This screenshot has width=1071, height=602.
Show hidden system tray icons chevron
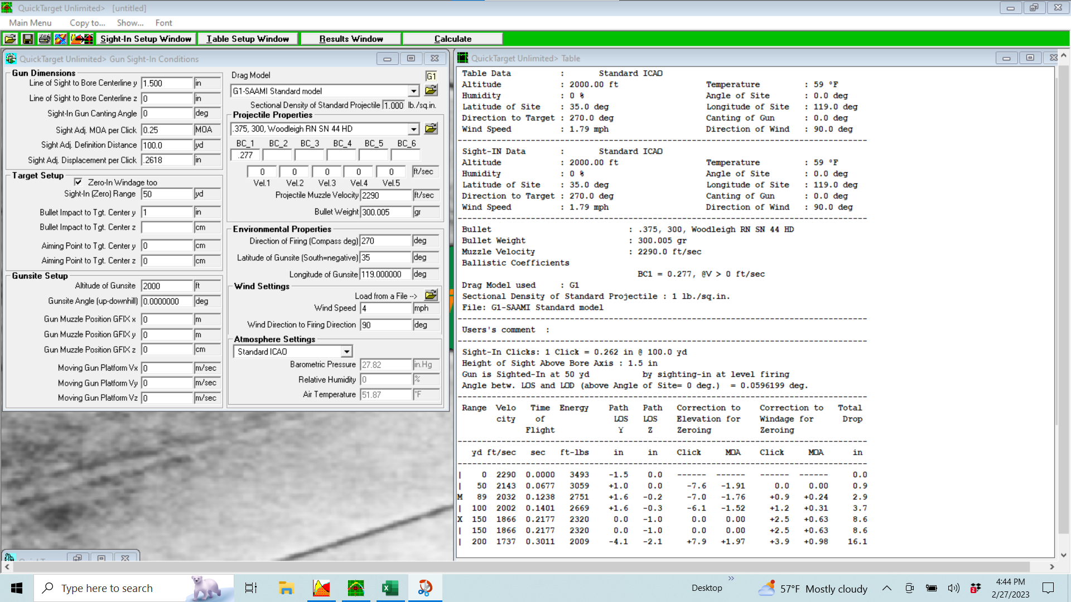pos(887,588)
